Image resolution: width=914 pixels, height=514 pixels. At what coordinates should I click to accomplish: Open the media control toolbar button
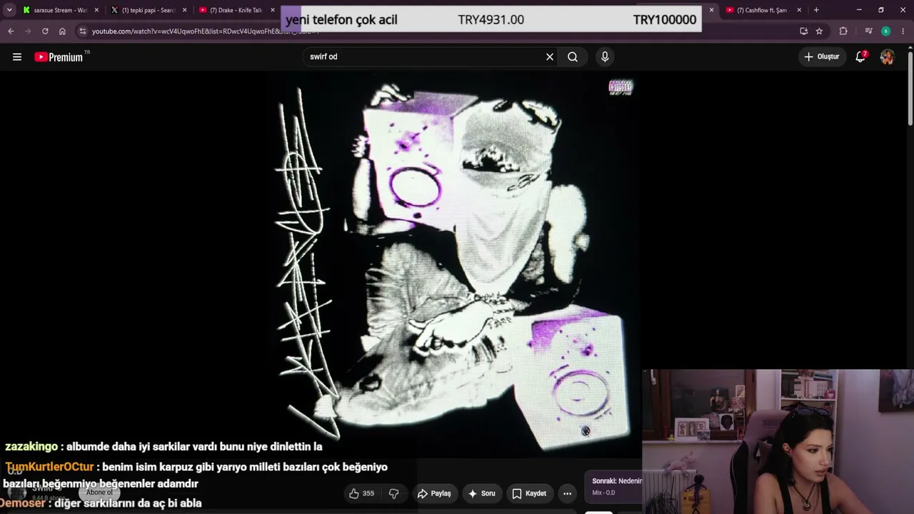868,31
